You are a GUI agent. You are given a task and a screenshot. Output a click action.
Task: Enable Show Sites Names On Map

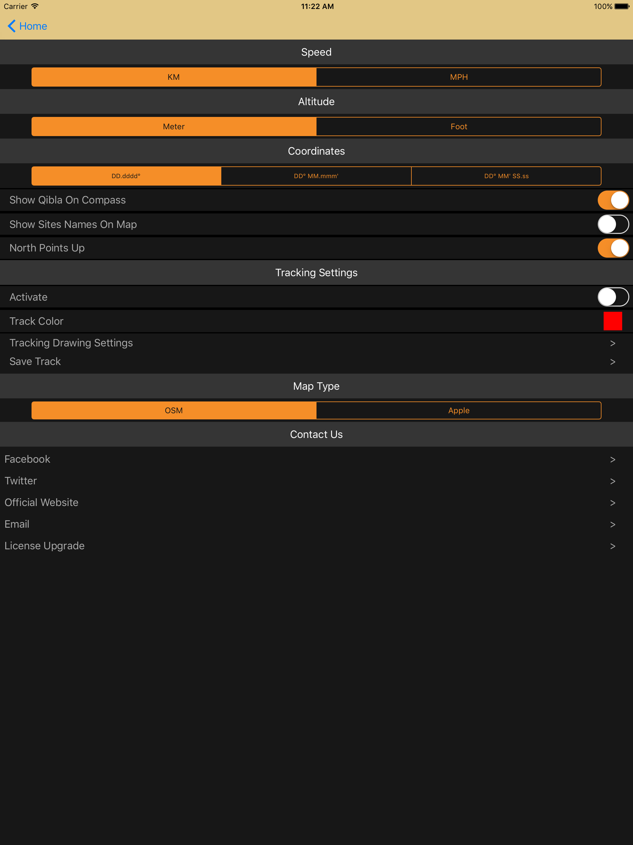click(x=613, y=224)
